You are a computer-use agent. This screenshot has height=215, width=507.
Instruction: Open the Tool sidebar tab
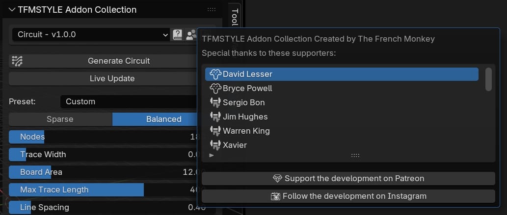click(235, 19)
